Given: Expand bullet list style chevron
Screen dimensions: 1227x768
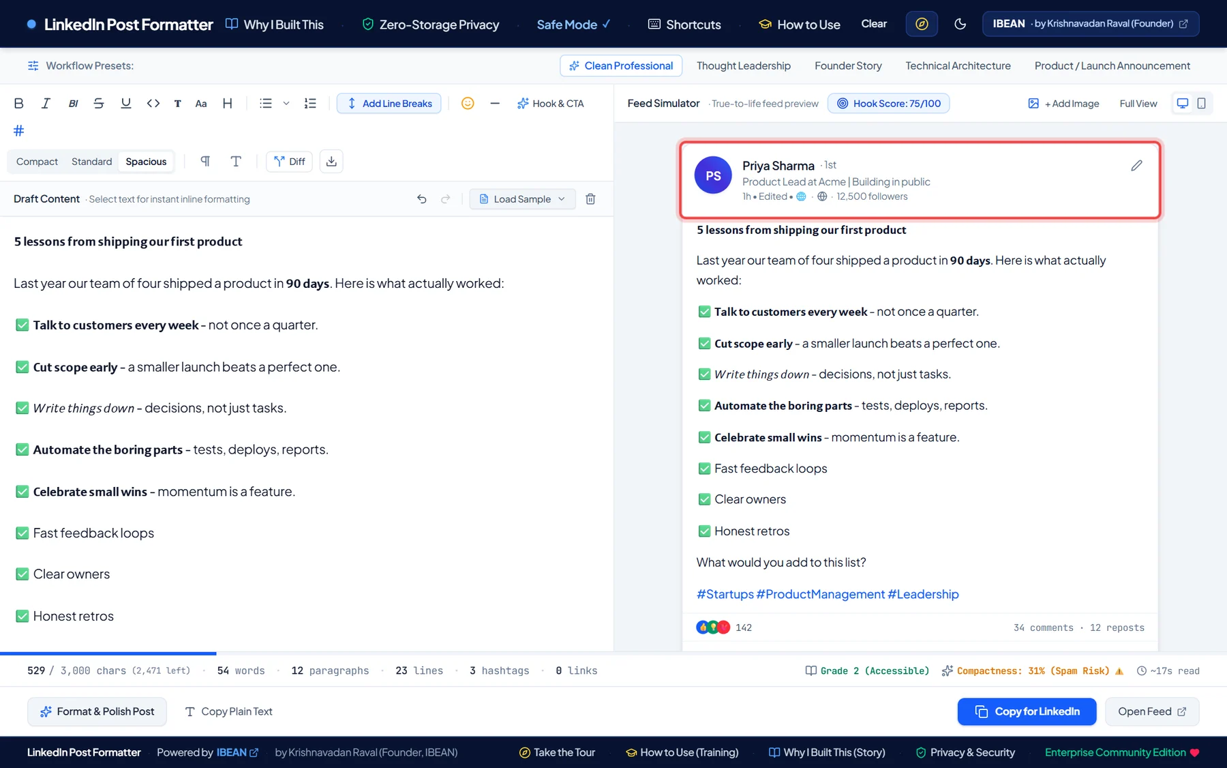Looking at the screenshot, I should [x=286, y=104].
